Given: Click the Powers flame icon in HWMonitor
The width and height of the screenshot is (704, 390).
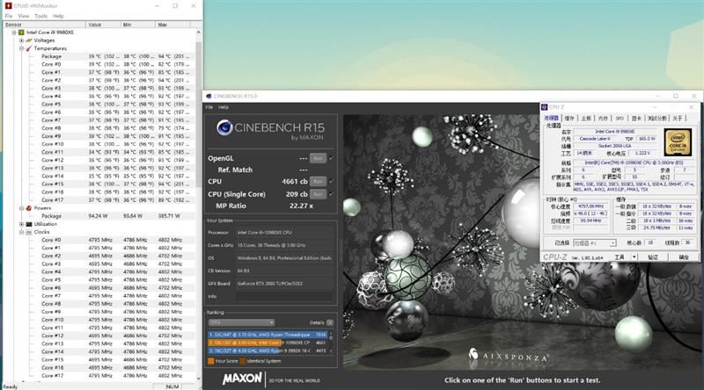Looking at the screenshot, I should click(x=29, y=208).
